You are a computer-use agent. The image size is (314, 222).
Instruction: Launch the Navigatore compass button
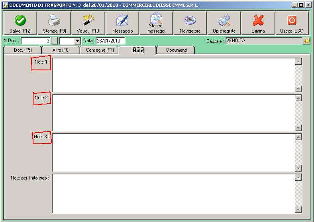tap(190, 23)
